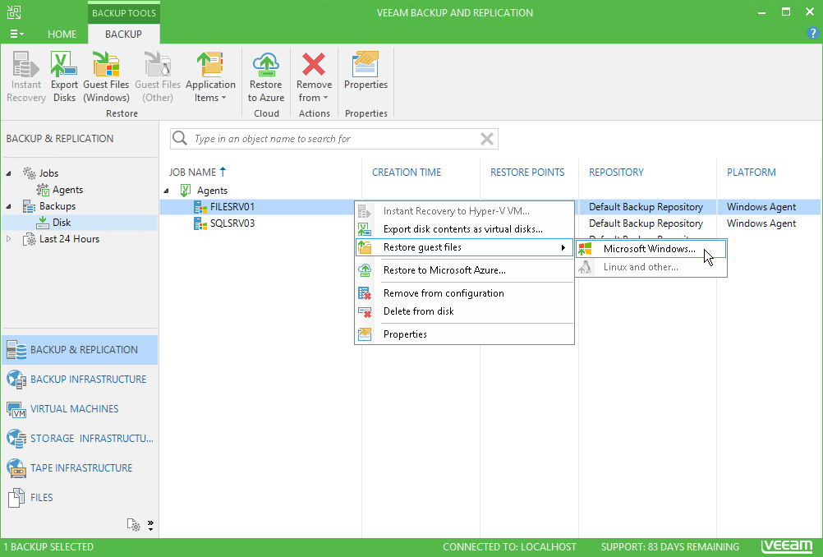This screenshot has width=823, height=557.
Task: Sort by RESTORE POINTS column header
Action: click(527, 173)
